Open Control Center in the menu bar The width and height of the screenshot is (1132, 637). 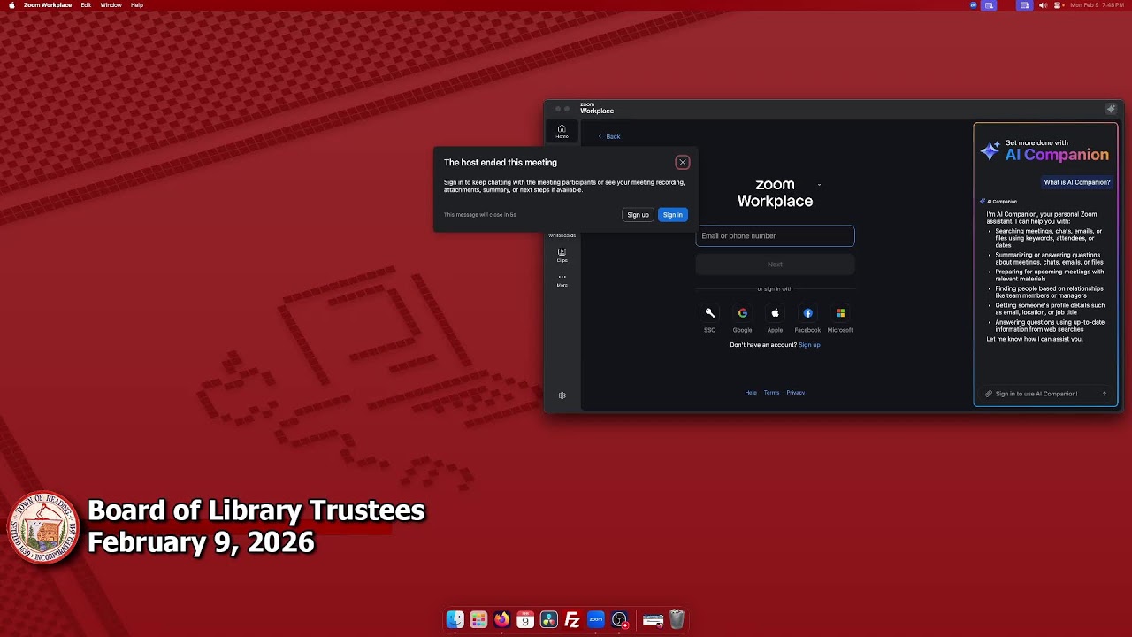(x=1058, y=5)
